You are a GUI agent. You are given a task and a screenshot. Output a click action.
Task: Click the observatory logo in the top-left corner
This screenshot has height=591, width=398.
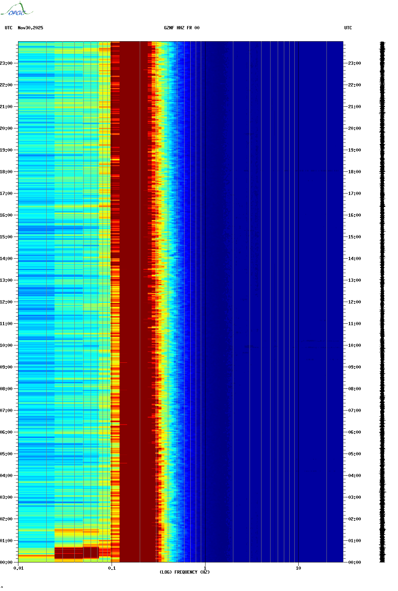tap(17, 9)
